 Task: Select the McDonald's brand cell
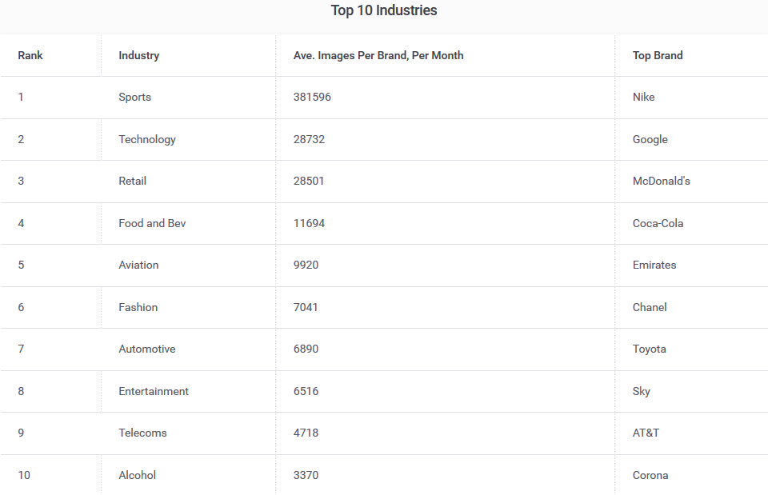[x=661, y=181]
